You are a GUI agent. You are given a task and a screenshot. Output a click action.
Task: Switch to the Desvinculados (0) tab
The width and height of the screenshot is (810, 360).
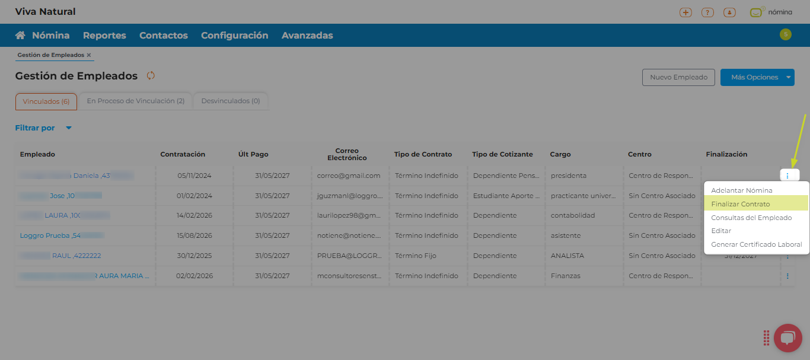[x=231, y=101]
